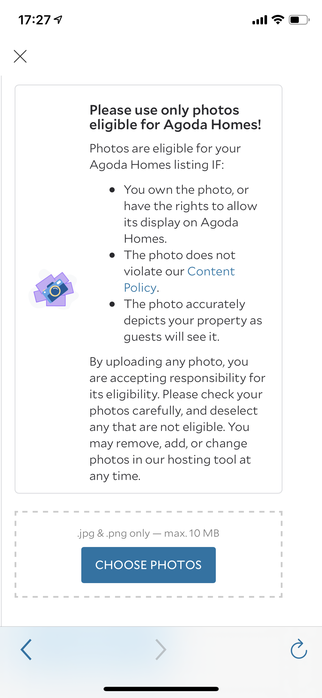Close the photo upload page

(x=20, y=56)
